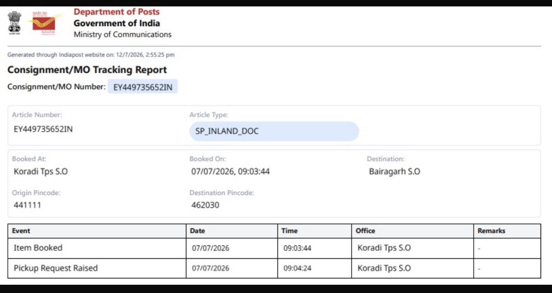The image size is (552, 293).
Task: Click the 'Destination Pincode:' label
Action: pos(222,193)
